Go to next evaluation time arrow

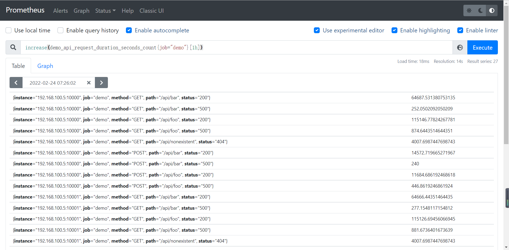pos(101,83)
